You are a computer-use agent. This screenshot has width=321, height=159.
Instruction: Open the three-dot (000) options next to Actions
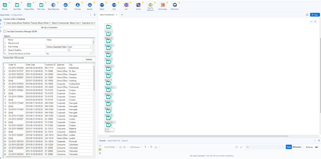coord(317,147)
